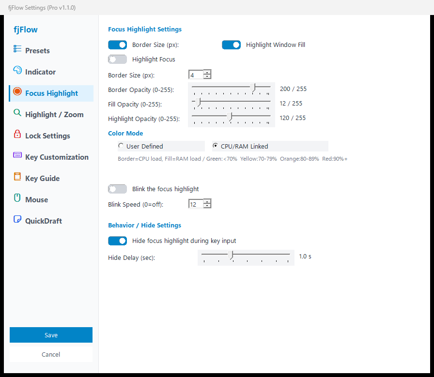Click the Border Size value field
Screen dimensions: 434x377
(196, 75)
